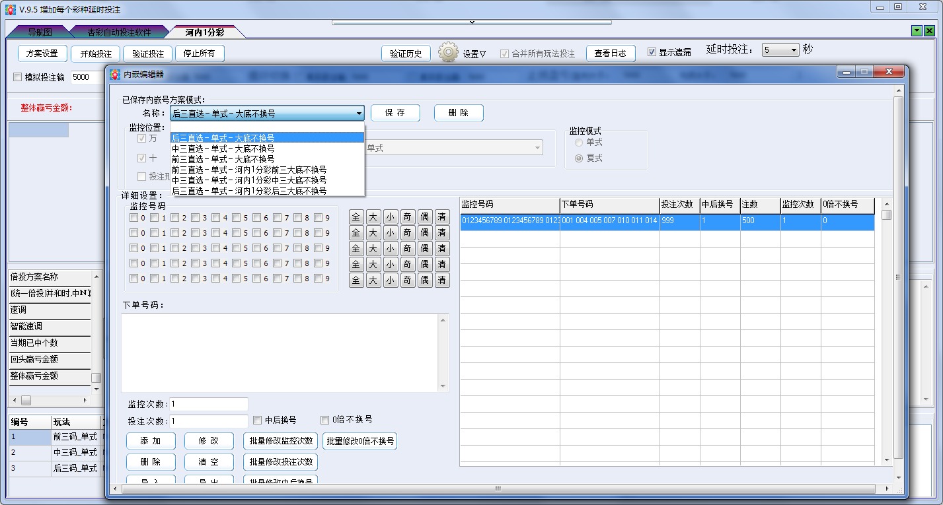Click 全 button in first monitor number row
The image size is (943, 505).
click(x=356, y=217)
